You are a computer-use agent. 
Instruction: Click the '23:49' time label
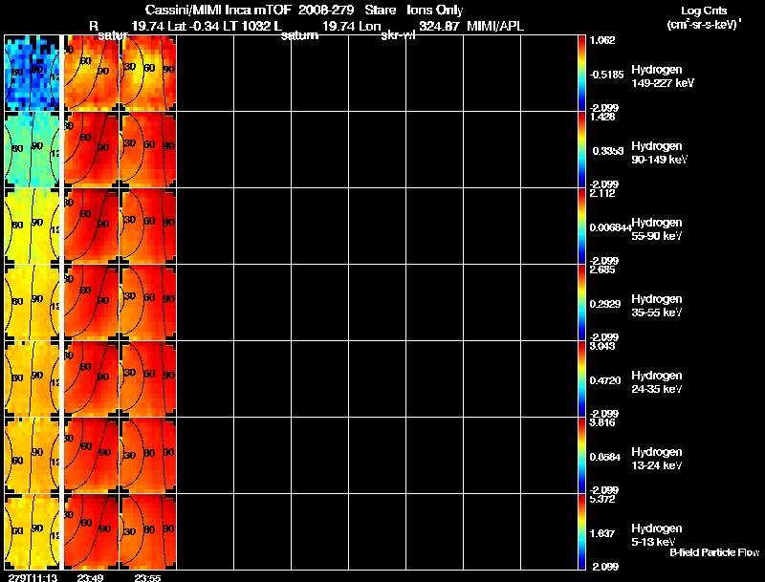point(90,577)
